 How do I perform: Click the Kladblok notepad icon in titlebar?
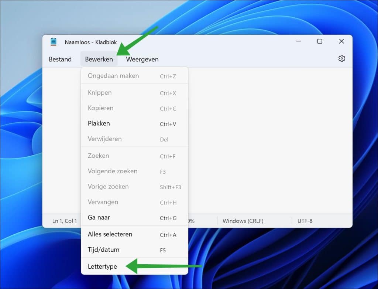tap(53, 42)
